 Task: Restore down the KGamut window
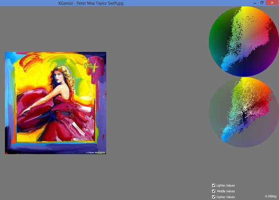[x=262, y=3]
